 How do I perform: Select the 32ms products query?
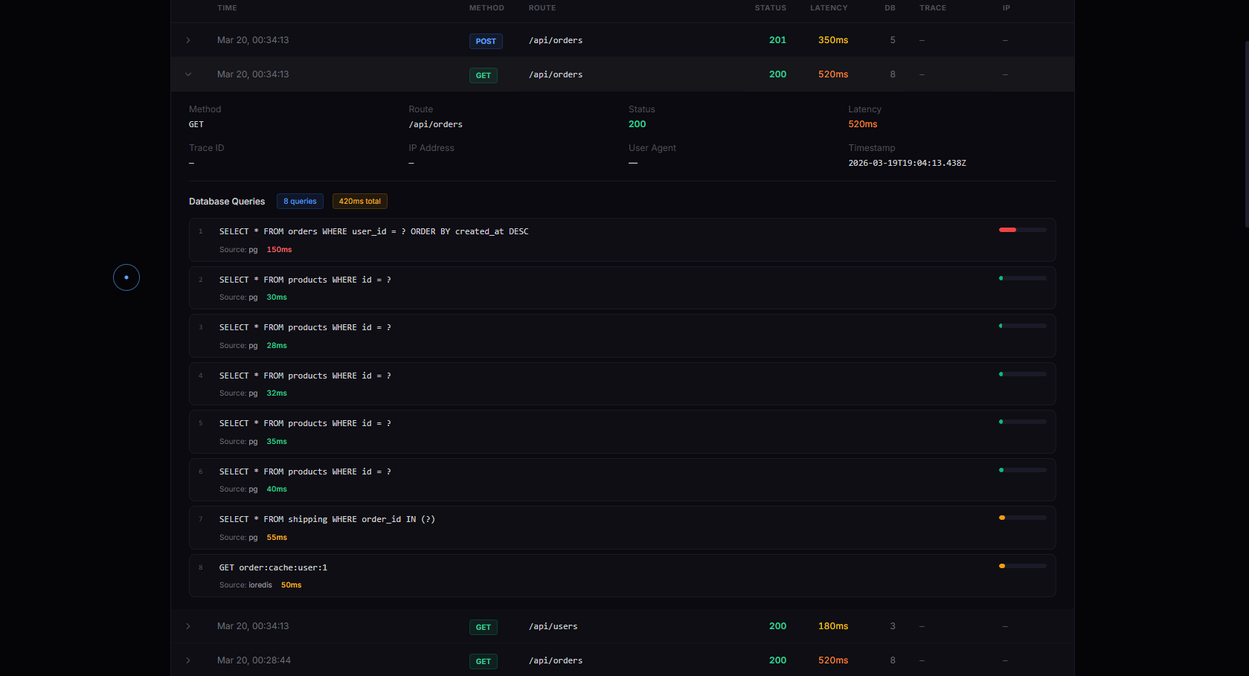point(623,384)
